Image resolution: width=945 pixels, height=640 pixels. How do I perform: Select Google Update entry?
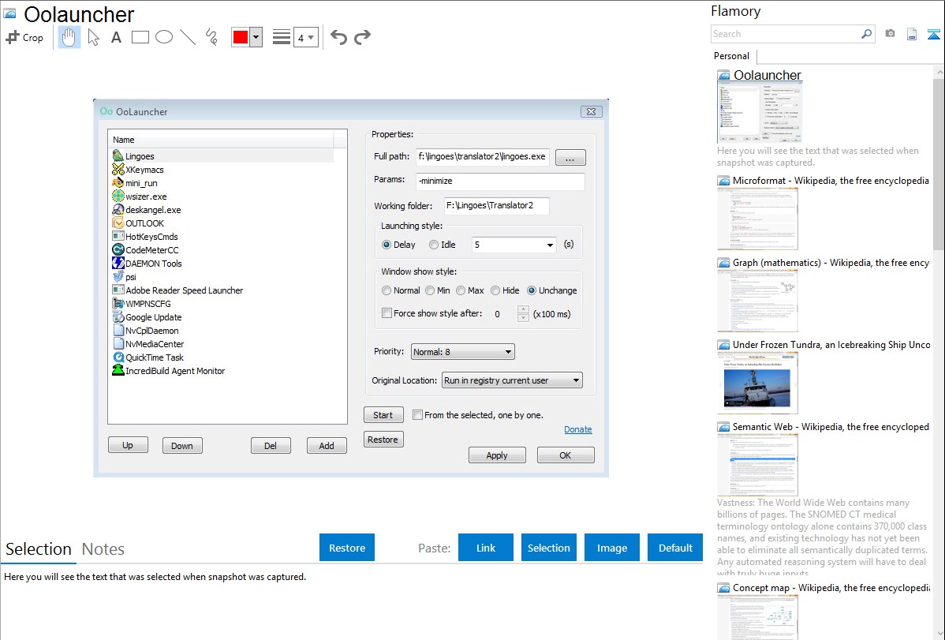(147, 317)
